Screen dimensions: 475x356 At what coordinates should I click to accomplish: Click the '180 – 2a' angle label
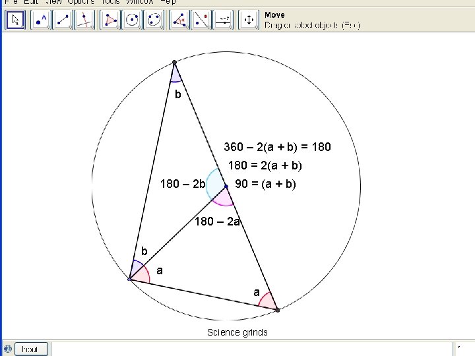[217, 222]
